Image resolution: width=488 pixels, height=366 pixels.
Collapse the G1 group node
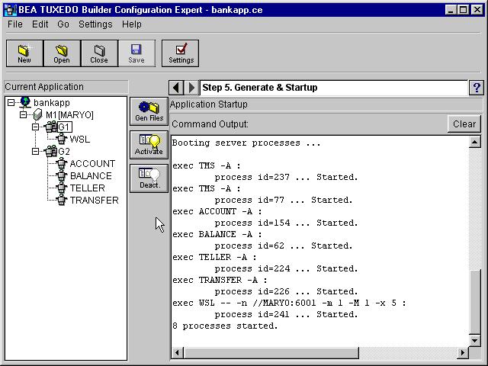click(x=35, y=127)
